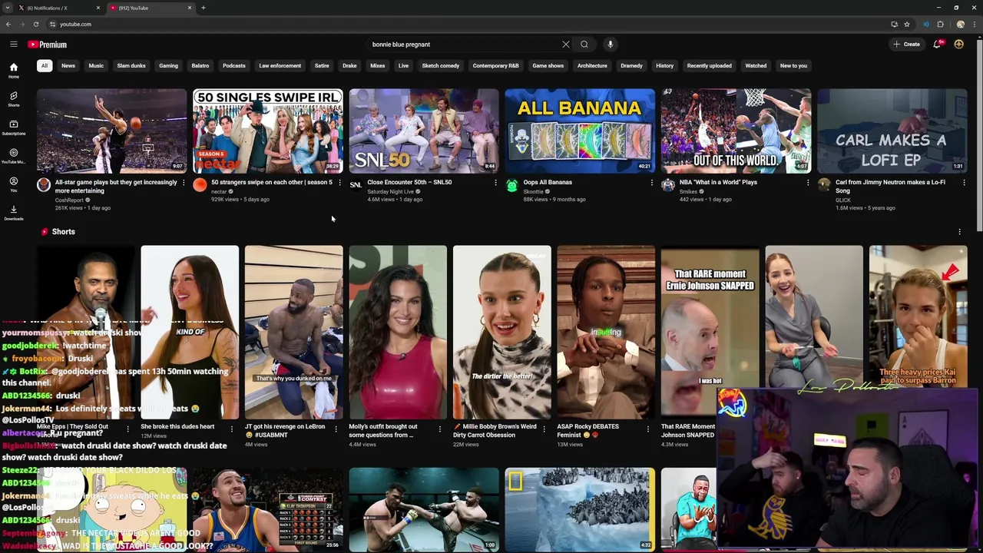Image resolution: width=983 pixels, height=553 pixels.
Task: Open the You page in the sidebar
Action: coord(13,184)
